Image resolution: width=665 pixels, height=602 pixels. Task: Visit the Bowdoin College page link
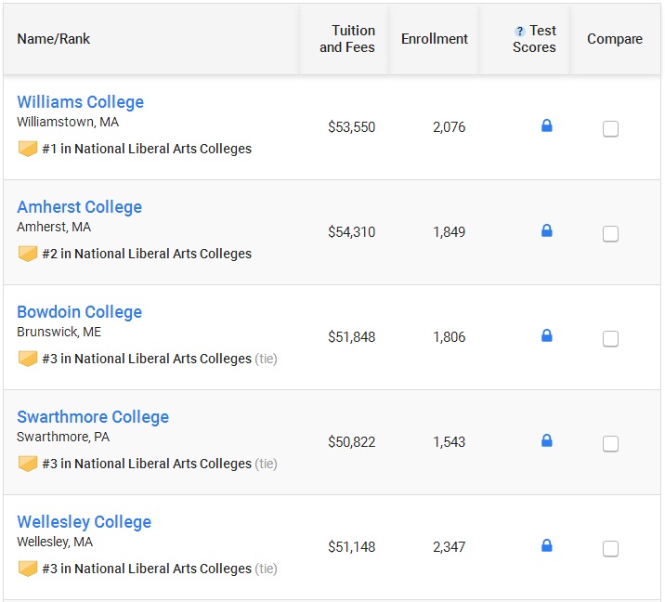coord(79,312)
